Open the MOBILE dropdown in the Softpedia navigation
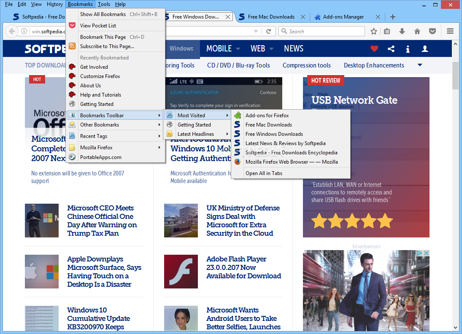Viewport: 462px width, 334px height. tap(238, 48)
